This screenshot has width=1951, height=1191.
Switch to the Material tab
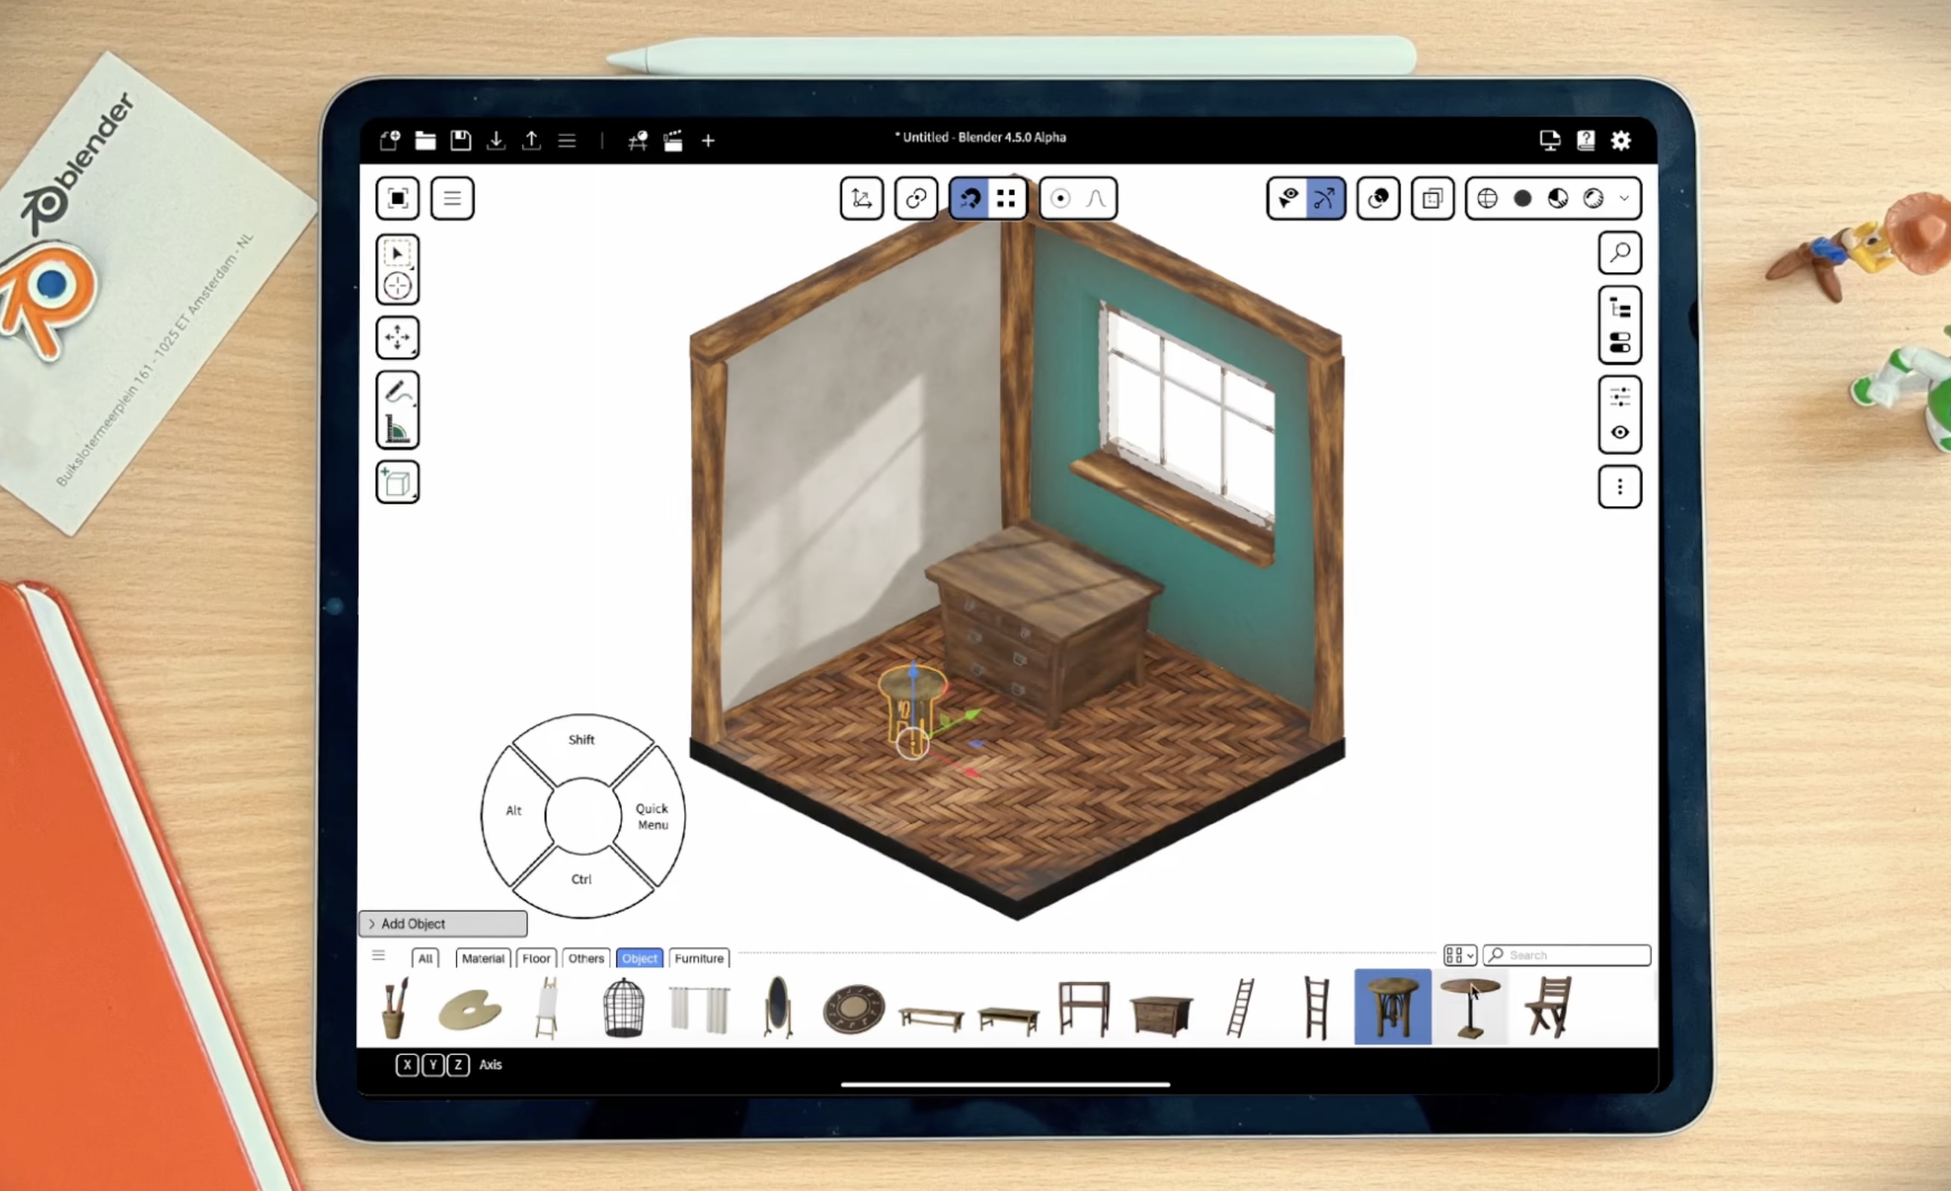tap(482, 958)
